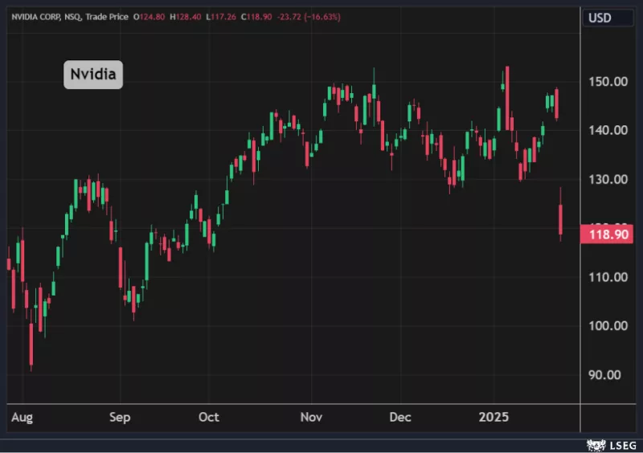Click the 140.00 price axis label
This screenshot has width=643, height=453.
pos(608,130)
